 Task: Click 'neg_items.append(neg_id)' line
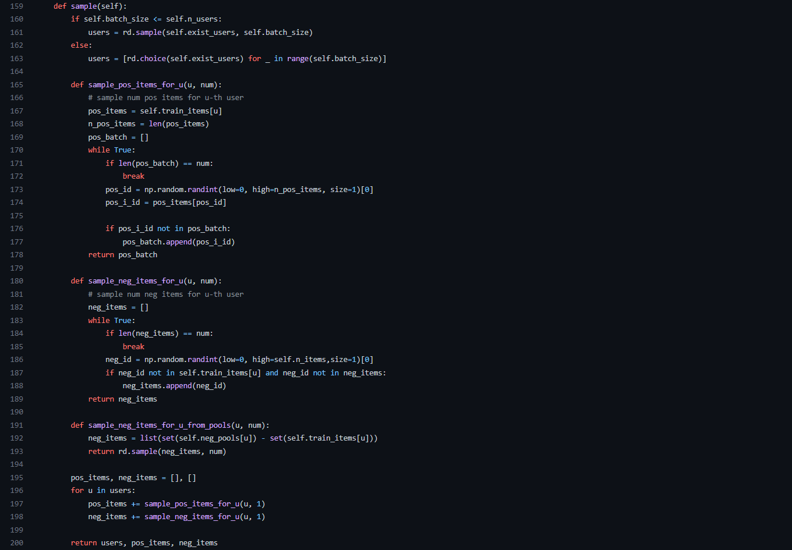click(x=175, y=386)
